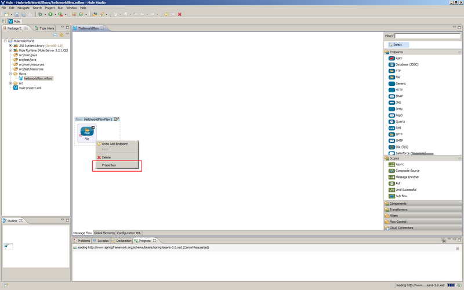Click the Save toolbar icon
This screenshot has width=464, height=290.
[17, 14]
